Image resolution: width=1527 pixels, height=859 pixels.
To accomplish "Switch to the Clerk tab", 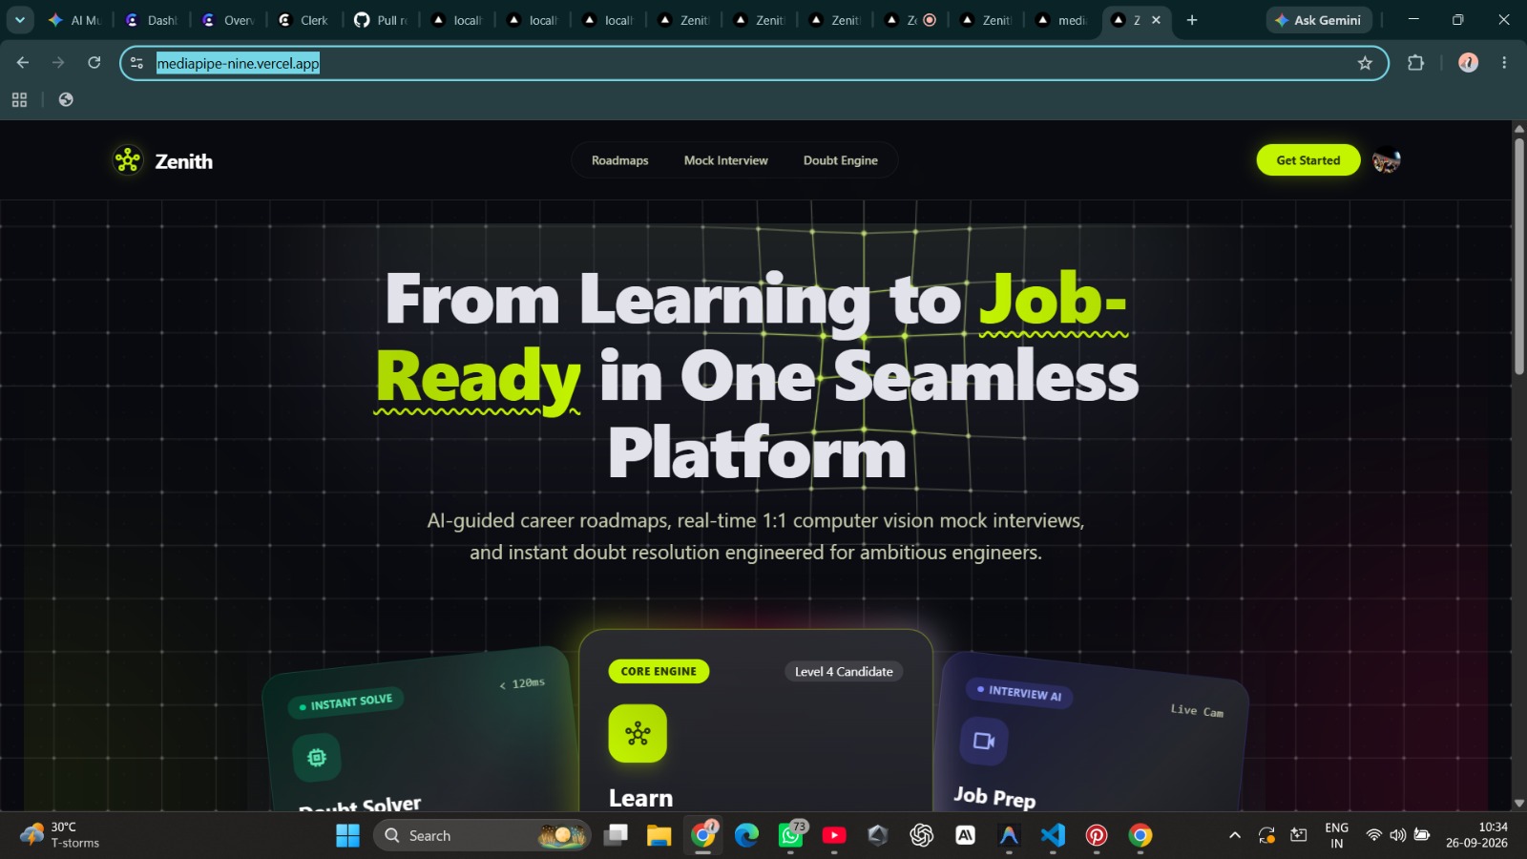I will 303,20.
